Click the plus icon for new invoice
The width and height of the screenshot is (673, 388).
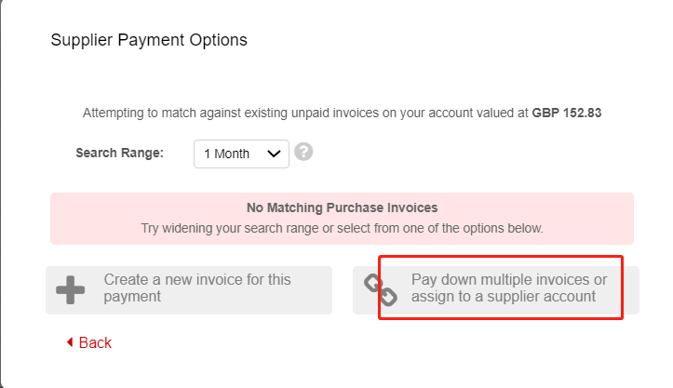click(x=70, y=289)
